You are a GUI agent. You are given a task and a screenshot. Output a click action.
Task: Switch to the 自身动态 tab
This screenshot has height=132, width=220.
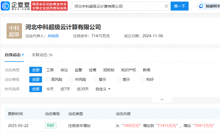[x=14, y=55]
